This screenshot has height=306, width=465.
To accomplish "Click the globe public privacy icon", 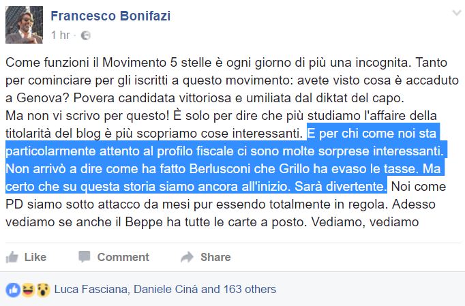I will click(86, 35).
